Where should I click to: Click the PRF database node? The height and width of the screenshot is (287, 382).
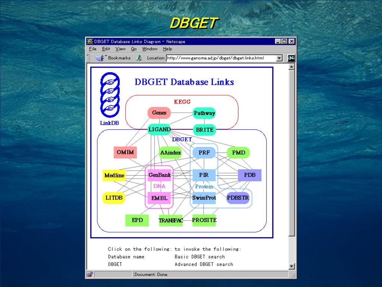204,152
